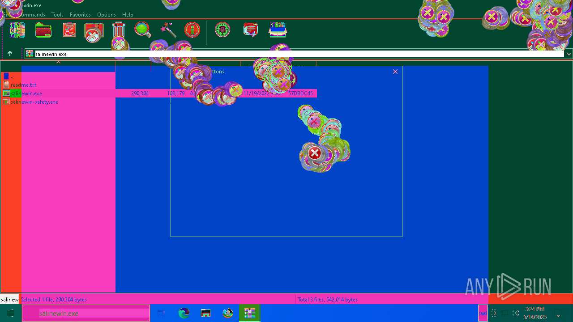
Task: Click the CRC value 57DBDC45
Action: 300,93
